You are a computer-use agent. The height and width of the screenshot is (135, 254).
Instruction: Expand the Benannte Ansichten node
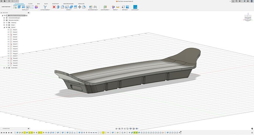click(4, 20)
